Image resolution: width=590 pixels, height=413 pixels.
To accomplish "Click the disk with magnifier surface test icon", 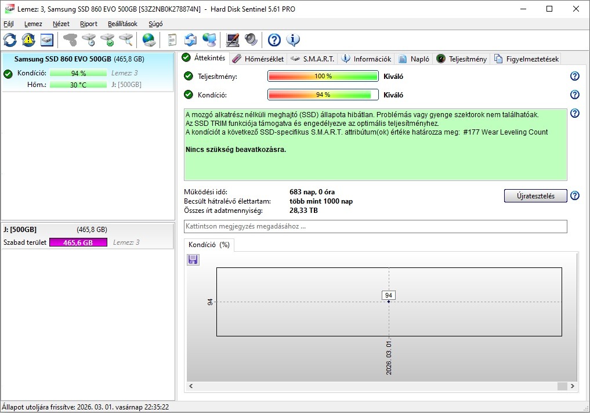I will [x=126, y=39].
